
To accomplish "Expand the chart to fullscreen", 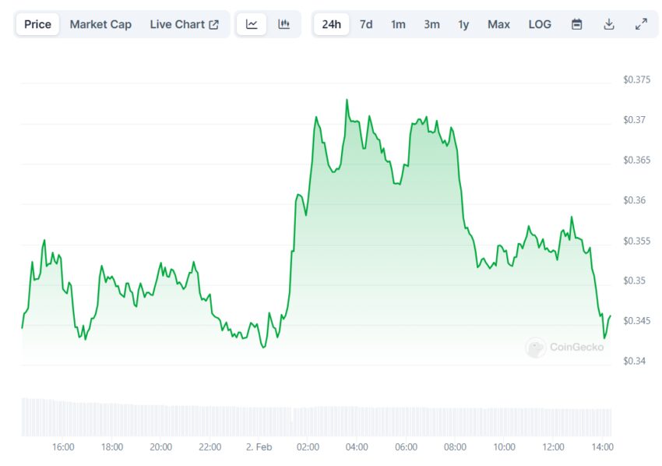I will [641, 24].
